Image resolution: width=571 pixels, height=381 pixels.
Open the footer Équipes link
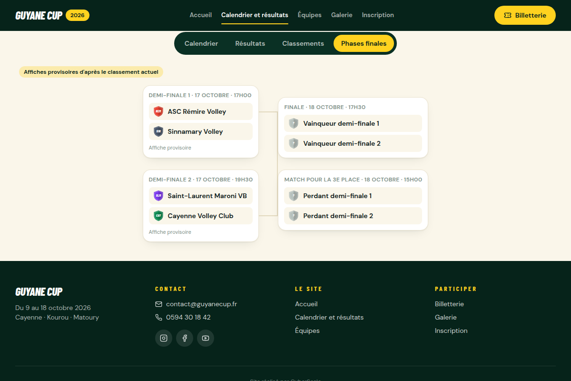[x=307, y=331]
